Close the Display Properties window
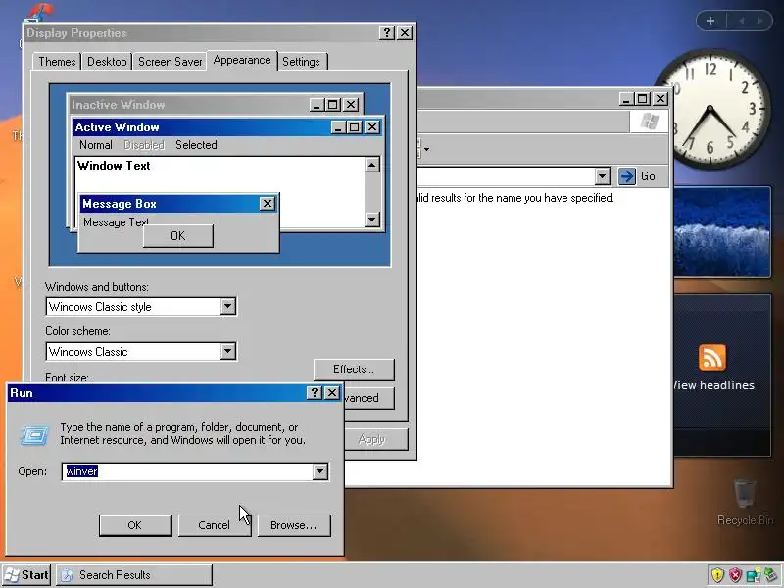Image resolution: width=784 pixels, height=588 pixels. coord(405,33)
